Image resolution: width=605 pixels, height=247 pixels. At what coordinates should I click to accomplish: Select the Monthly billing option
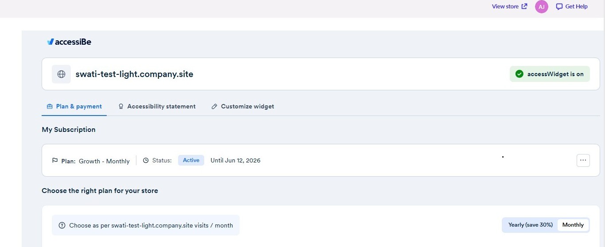pos(573,225)
